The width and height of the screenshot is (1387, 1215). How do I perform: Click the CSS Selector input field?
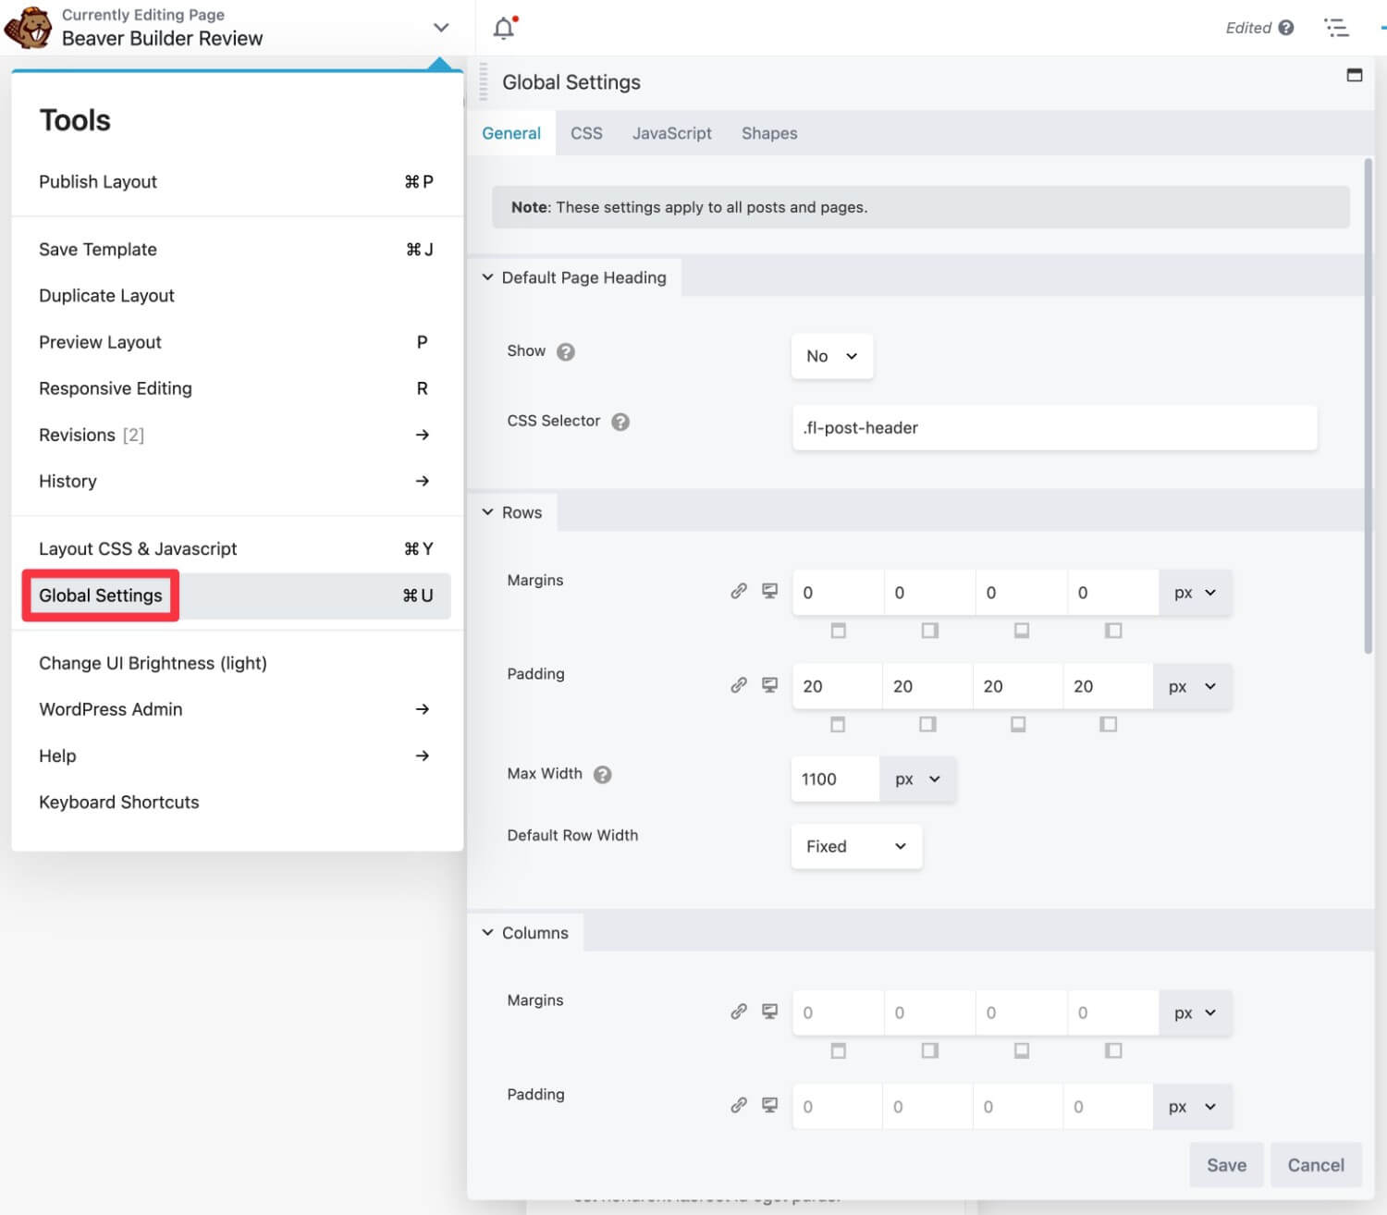click(1054, 428)
